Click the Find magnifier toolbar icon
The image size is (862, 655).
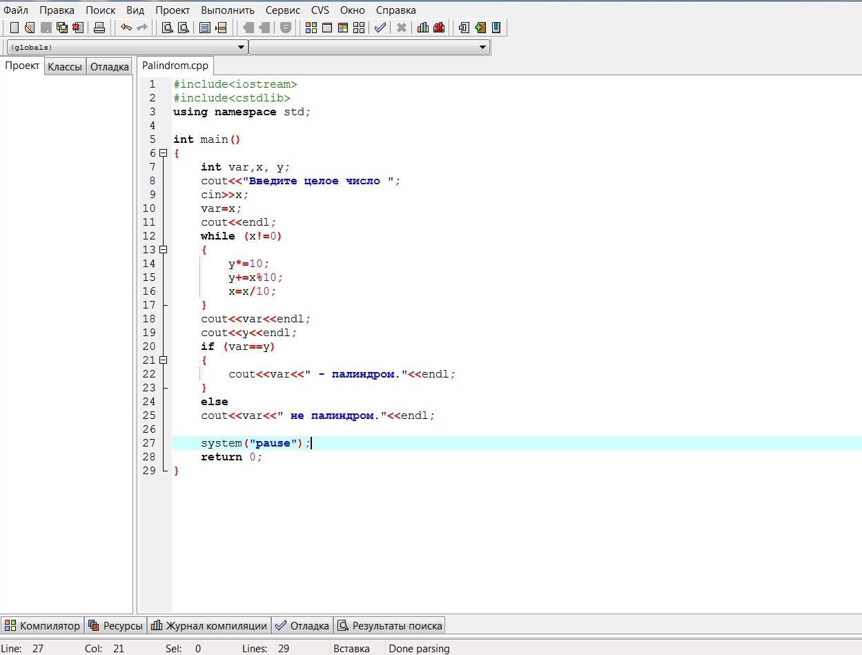click(x=167, y=28)
